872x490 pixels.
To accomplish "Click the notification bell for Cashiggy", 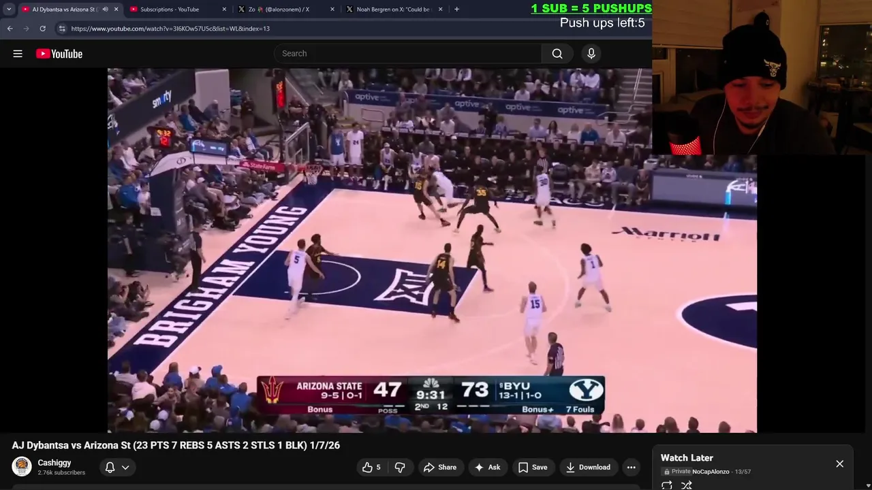I will point(110,468).
